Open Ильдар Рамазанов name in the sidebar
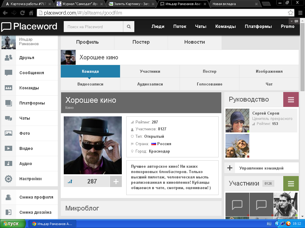Image resolution: width=305 pixels, height=228 pixels. coord(29,42)
